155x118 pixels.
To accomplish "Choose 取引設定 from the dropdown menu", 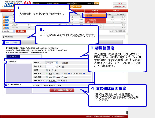I will pyautogui.click(x=95, y=15).
